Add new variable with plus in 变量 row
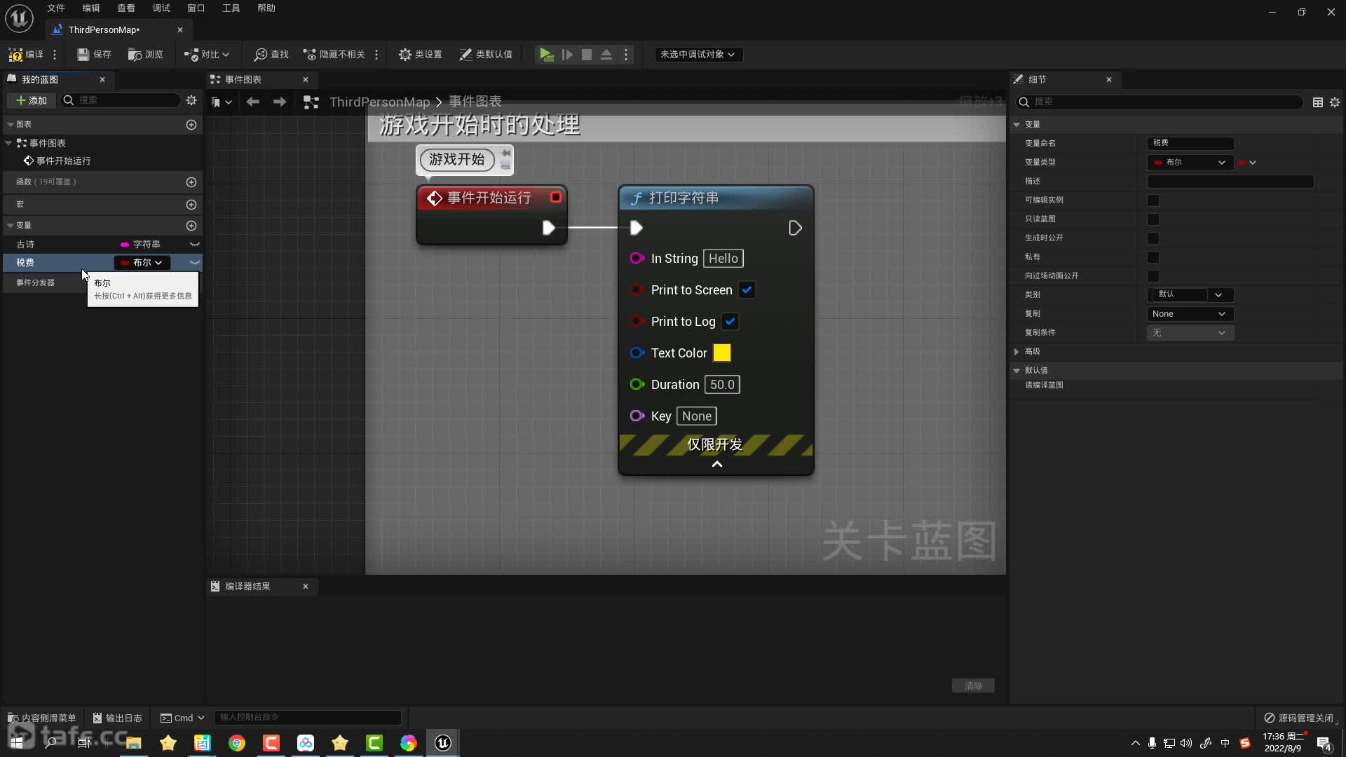The width and height of the screenshot is (1346, 757). (x=191, y=226)
